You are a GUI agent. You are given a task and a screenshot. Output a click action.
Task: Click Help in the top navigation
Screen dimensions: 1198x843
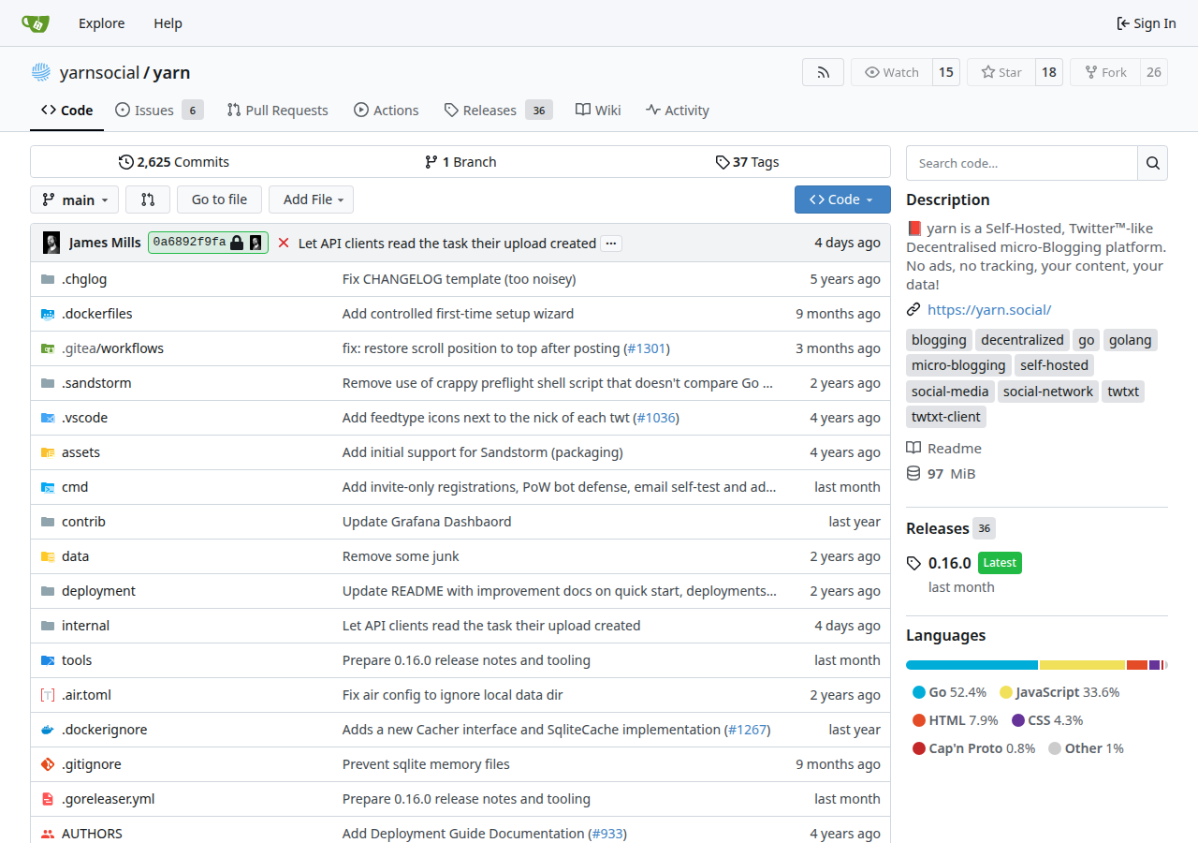pyautogui.click(x=168, y=23)
